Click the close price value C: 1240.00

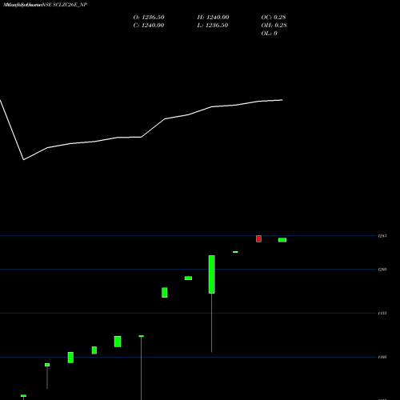pos(149,26)
